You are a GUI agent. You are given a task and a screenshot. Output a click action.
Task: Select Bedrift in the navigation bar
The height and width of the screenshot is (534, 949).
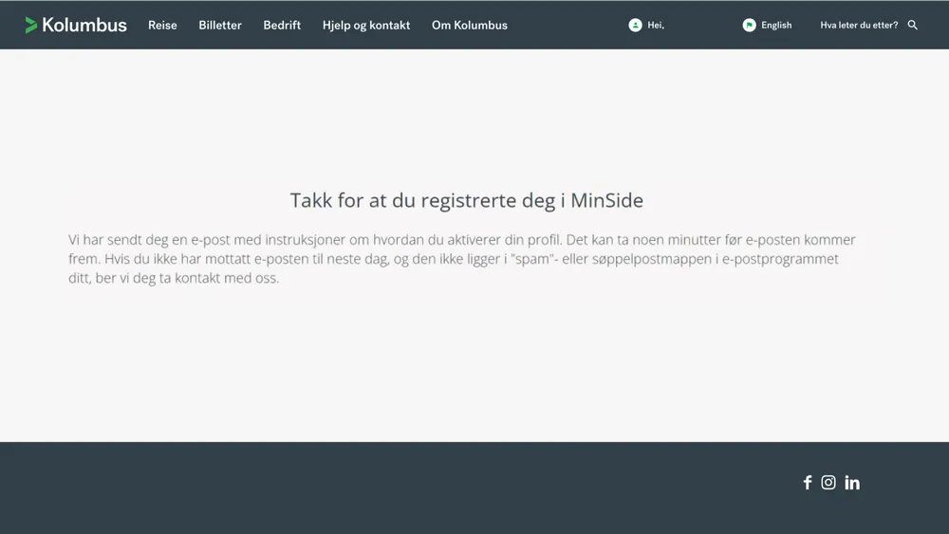282,26
